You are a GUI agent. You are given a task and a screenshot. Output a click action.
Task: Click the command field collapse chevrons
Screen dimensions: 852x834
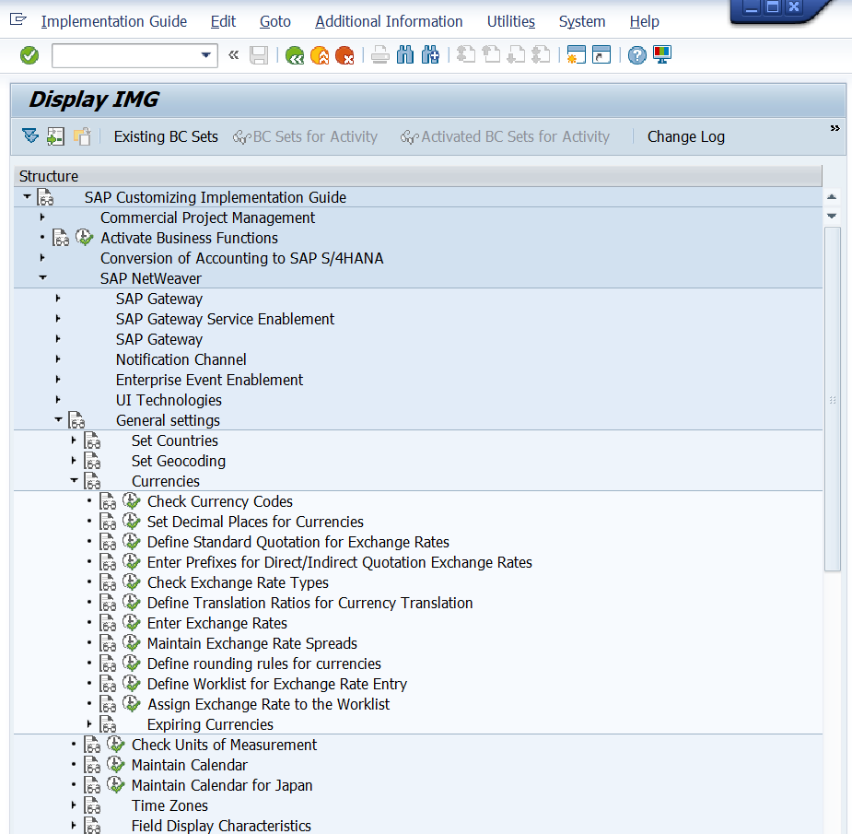click(234, 55)
